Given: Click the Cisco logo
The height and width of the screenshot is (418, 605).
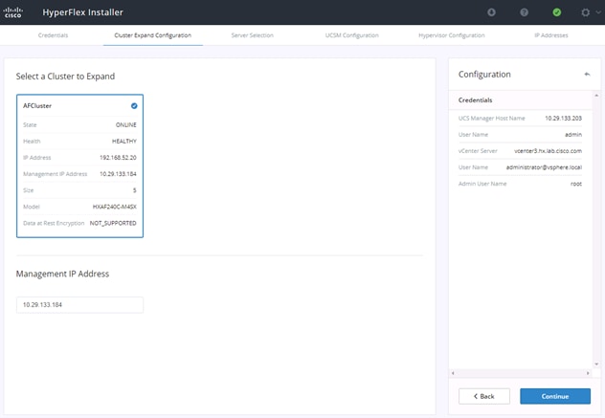Looking at the screenshot, I should tap(13, 12).
